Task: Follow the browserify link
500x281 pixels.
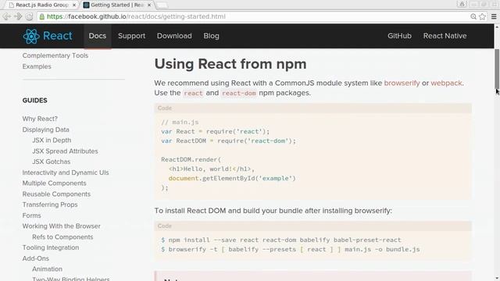Action: 402,84
